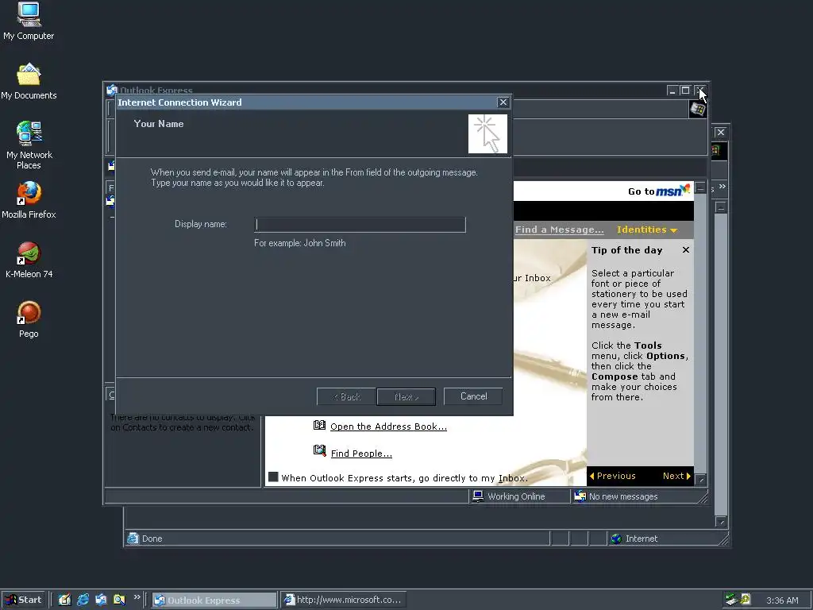Click Show Desktop quick launch icon
Image resolution: width=813 pixels, height=610 pixels.
click(x=64, y=600)
